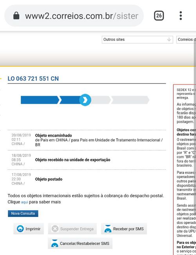Click the Suspender Entrega button
The image size is (196, 255).
[x=73, y=229]
